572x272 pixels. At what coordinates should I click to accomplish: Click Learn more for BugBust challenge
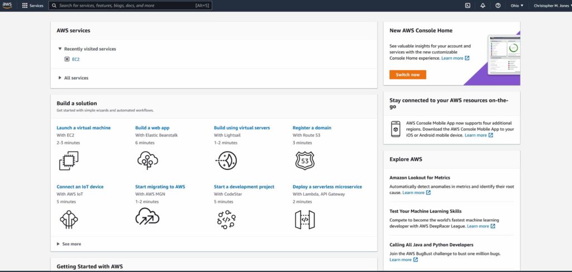[x=401, y=260]
